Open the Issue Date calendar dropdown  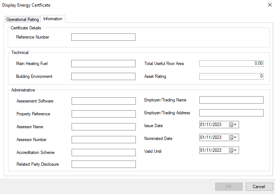pyautogui.click(x=234, y=125)
